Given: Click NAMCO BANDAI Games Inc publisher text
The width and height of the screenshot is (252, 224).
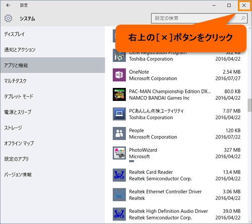Looking at the screenshot, I should tap(159, 98).
